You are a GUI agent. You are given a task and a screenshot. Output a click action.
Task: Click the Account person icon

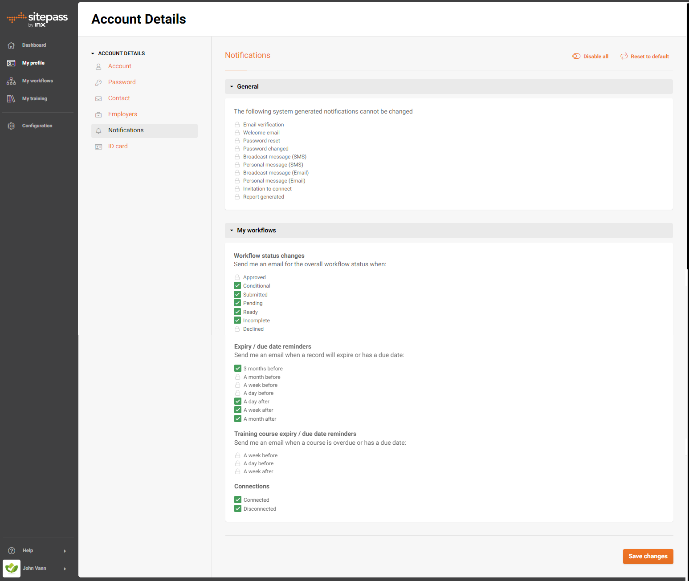coord(98,66)
